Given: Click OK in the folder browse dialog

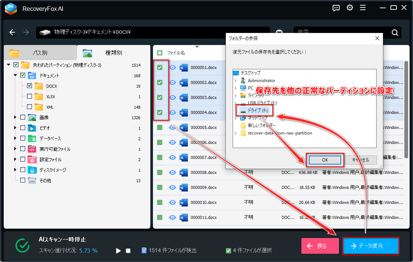Looking at the screenshot, I should 325,160.
